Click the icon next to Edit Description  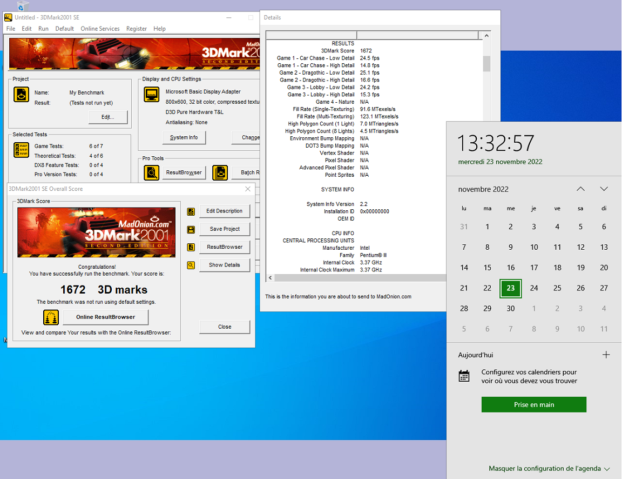coord(191,212)
